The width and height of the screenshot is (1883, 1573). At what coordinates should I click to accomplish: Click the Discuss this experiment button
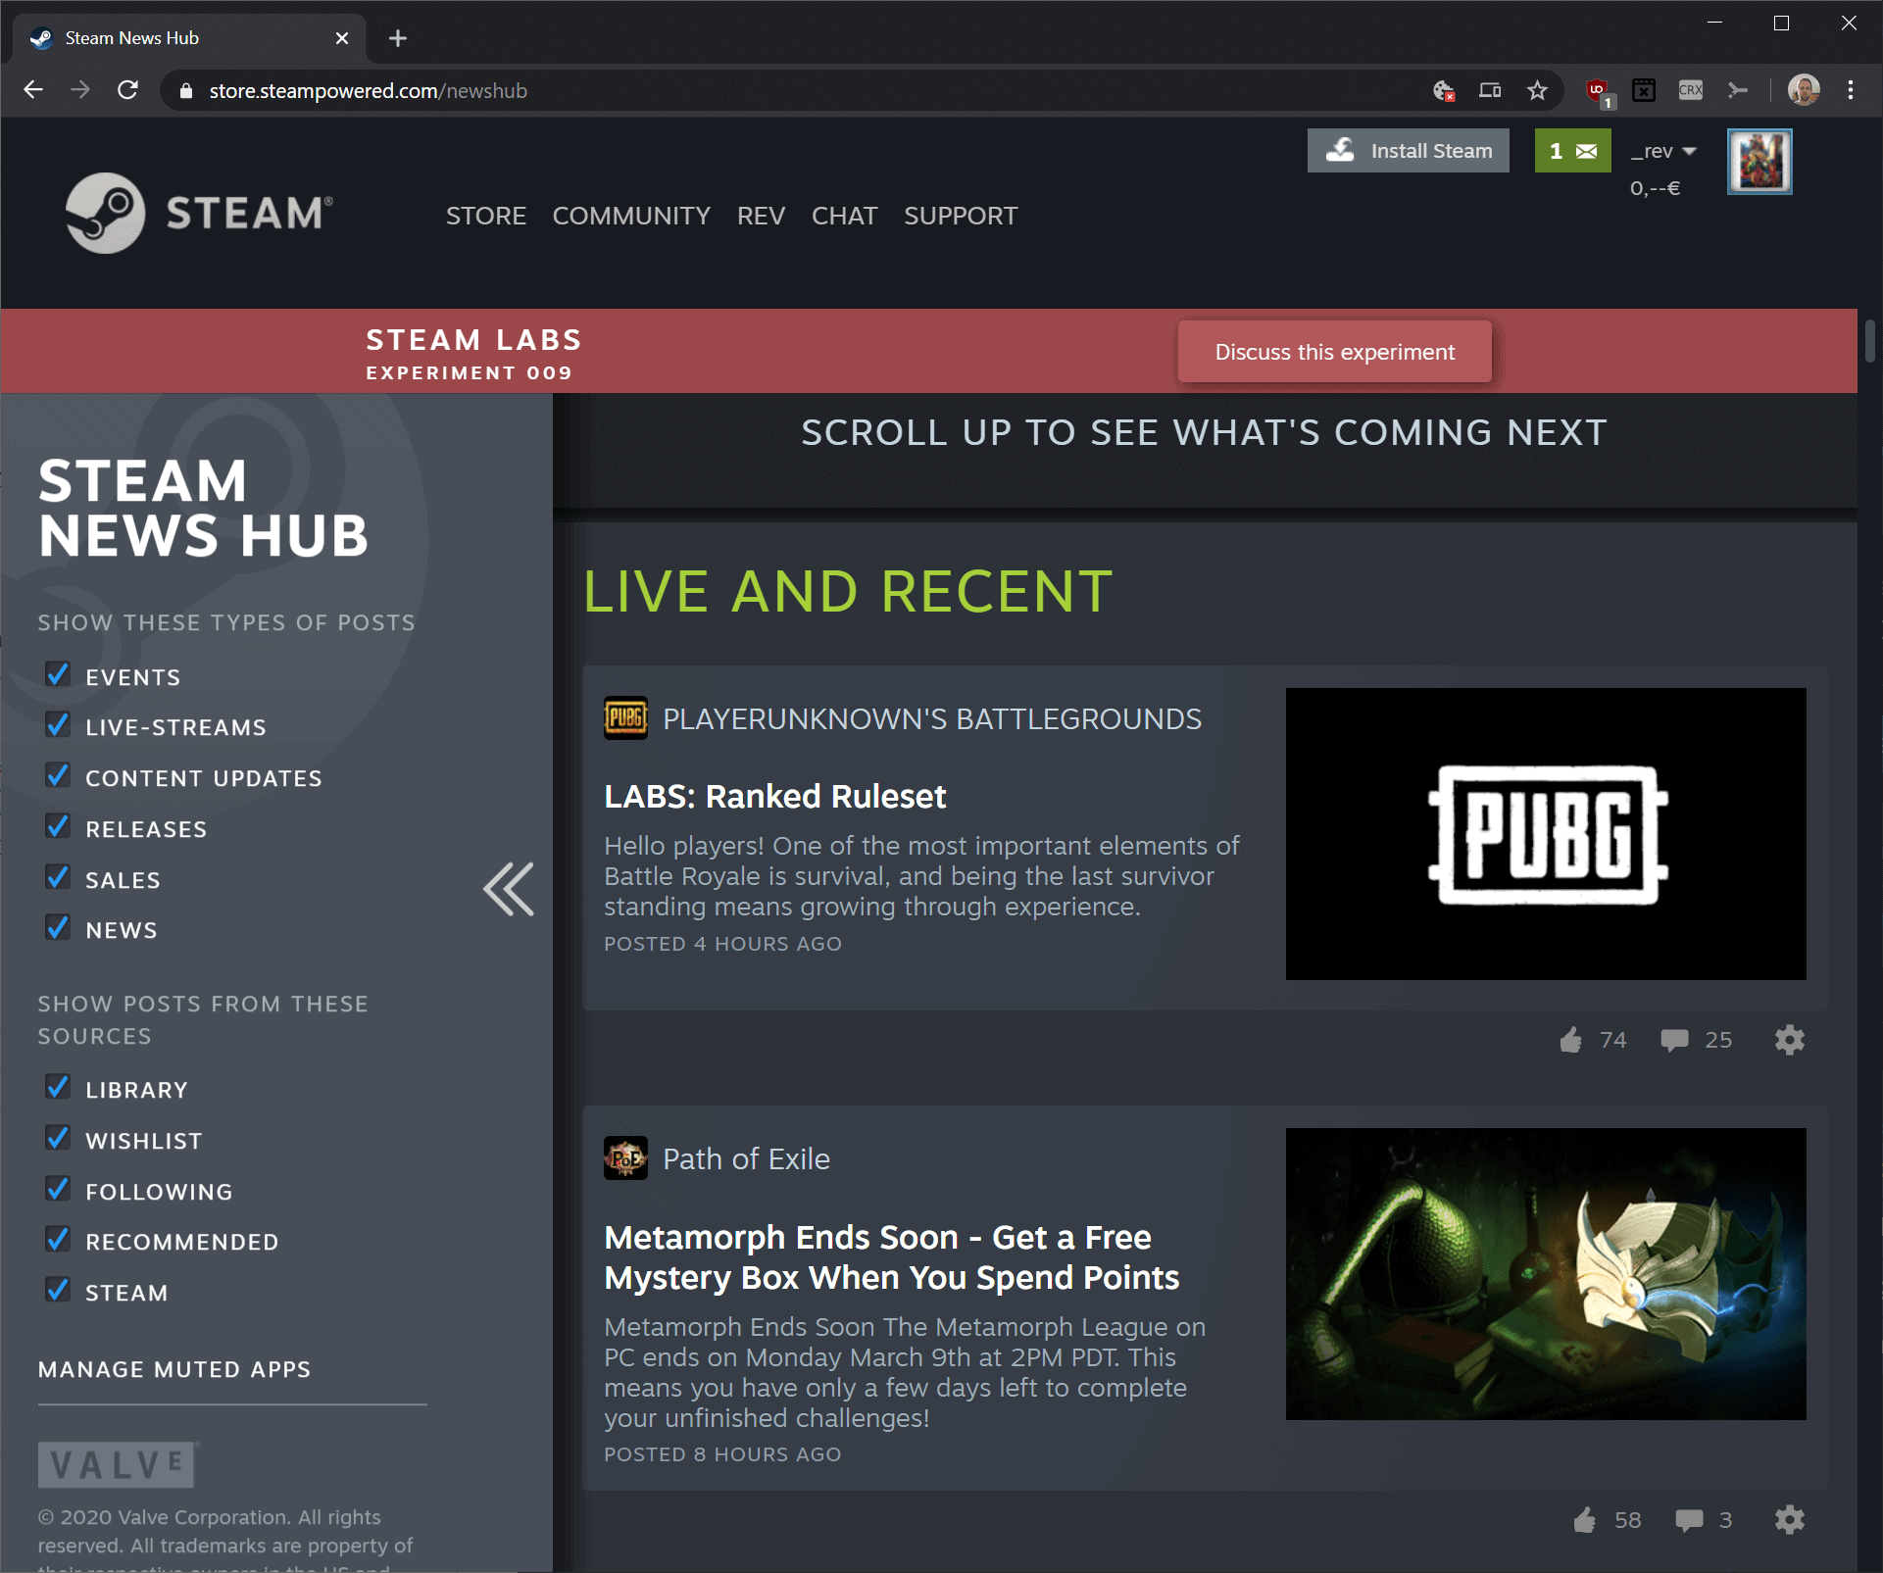pyautogui.click(x=1336, y=352)
